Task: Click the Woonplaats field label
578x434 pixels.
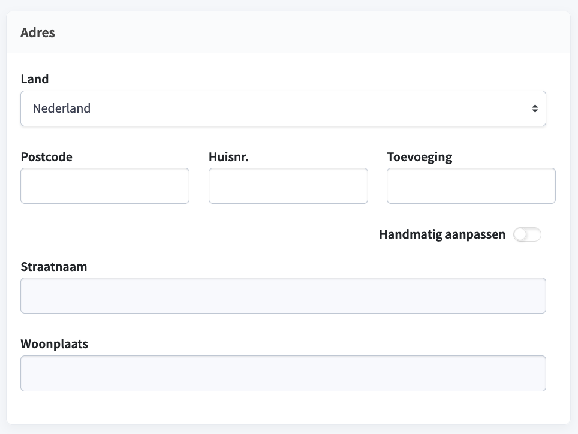Action: pyautogui.click(x=54, y=344)
